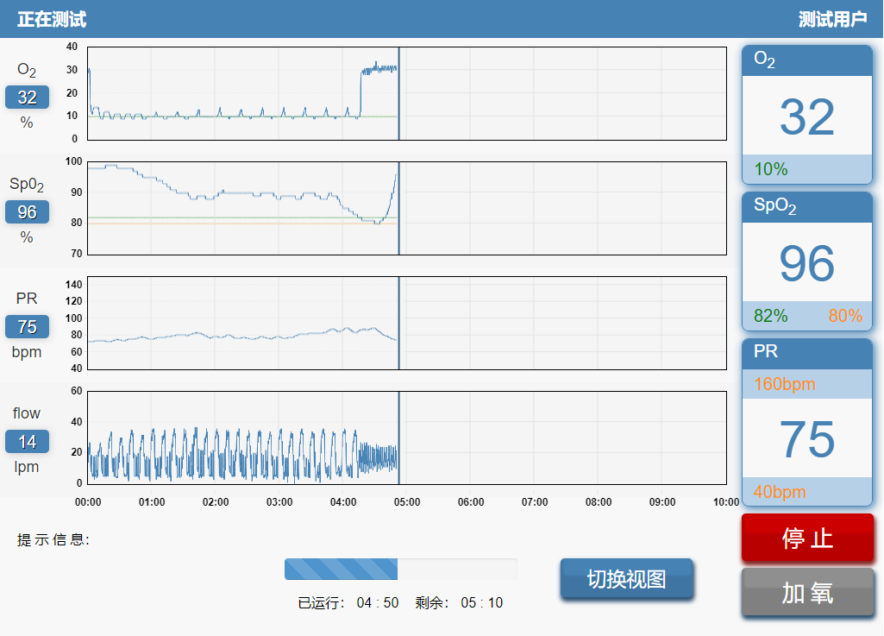Click the large SpO2 reading 96 panel
Screen dimensions: 884x636
(x=807, y=263)
